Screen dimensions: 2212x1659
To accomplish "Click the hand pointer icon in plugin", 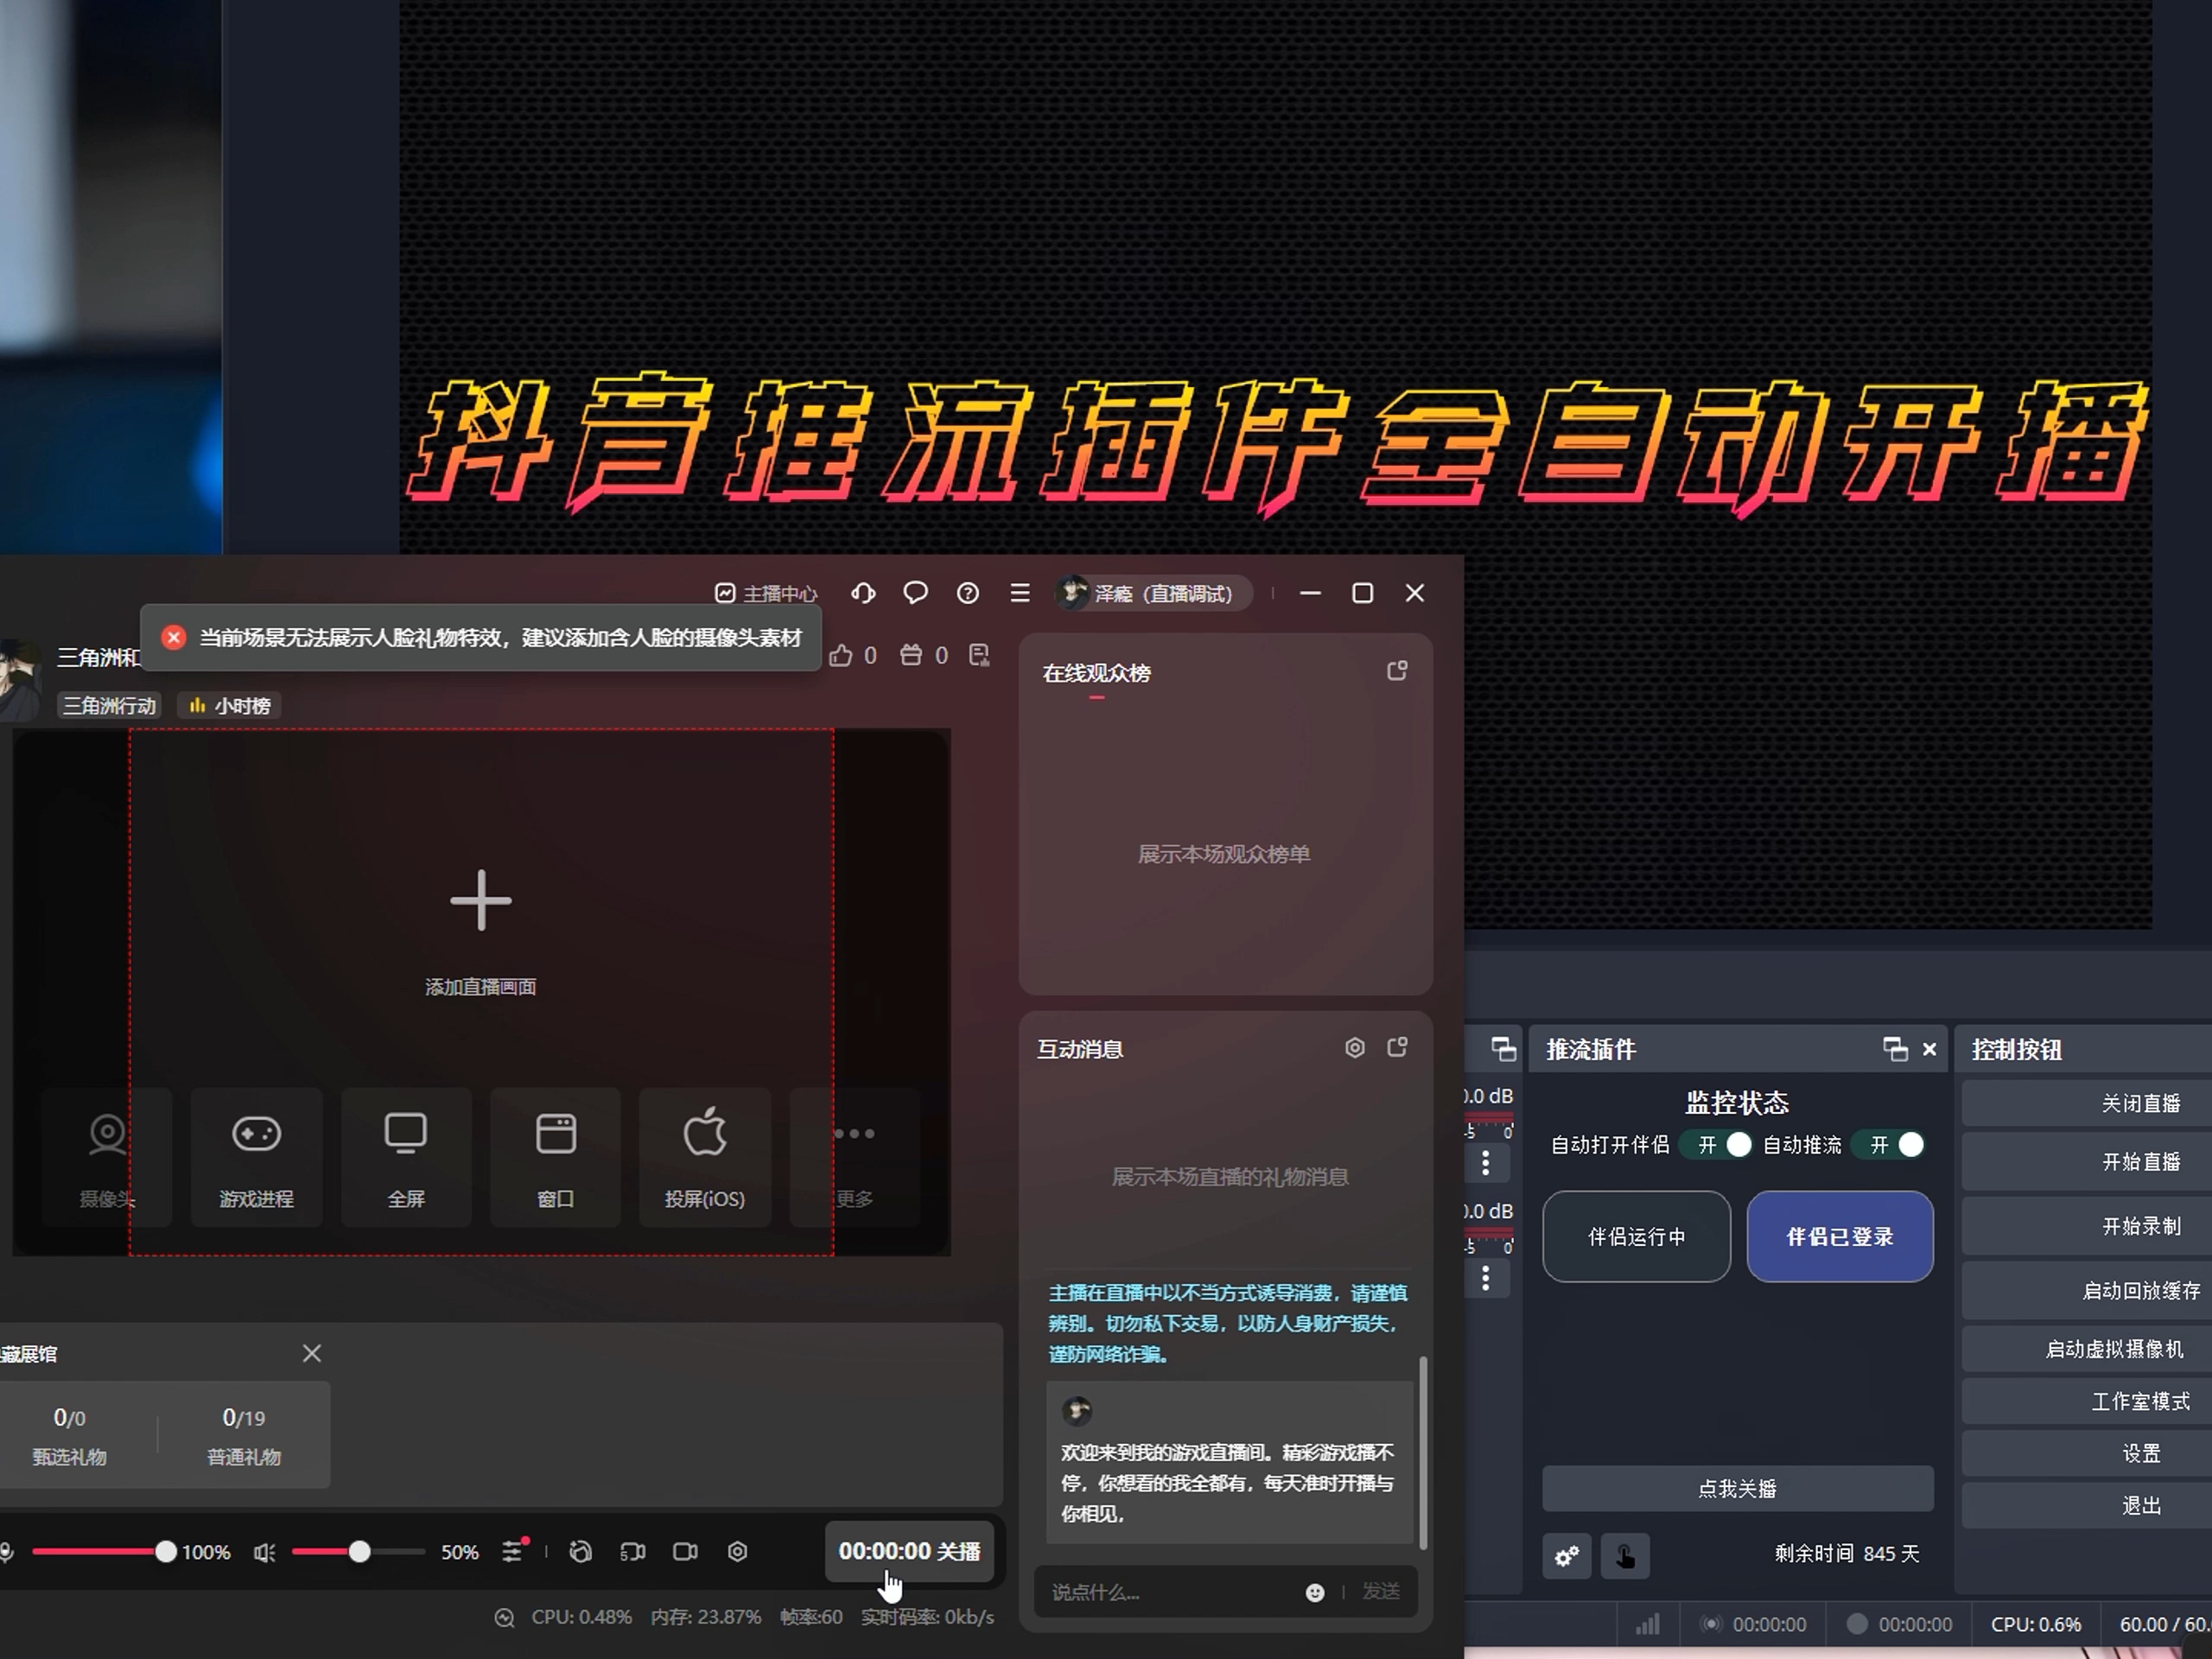I will (1625, 1556).
